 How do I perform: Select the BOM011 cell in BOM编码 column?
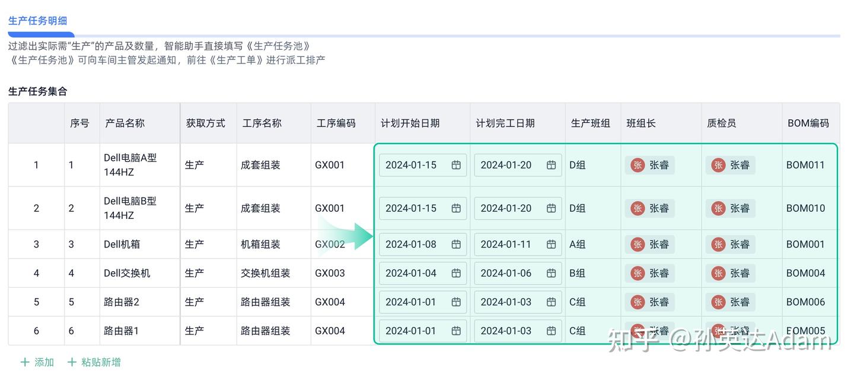tap(805, 165)
